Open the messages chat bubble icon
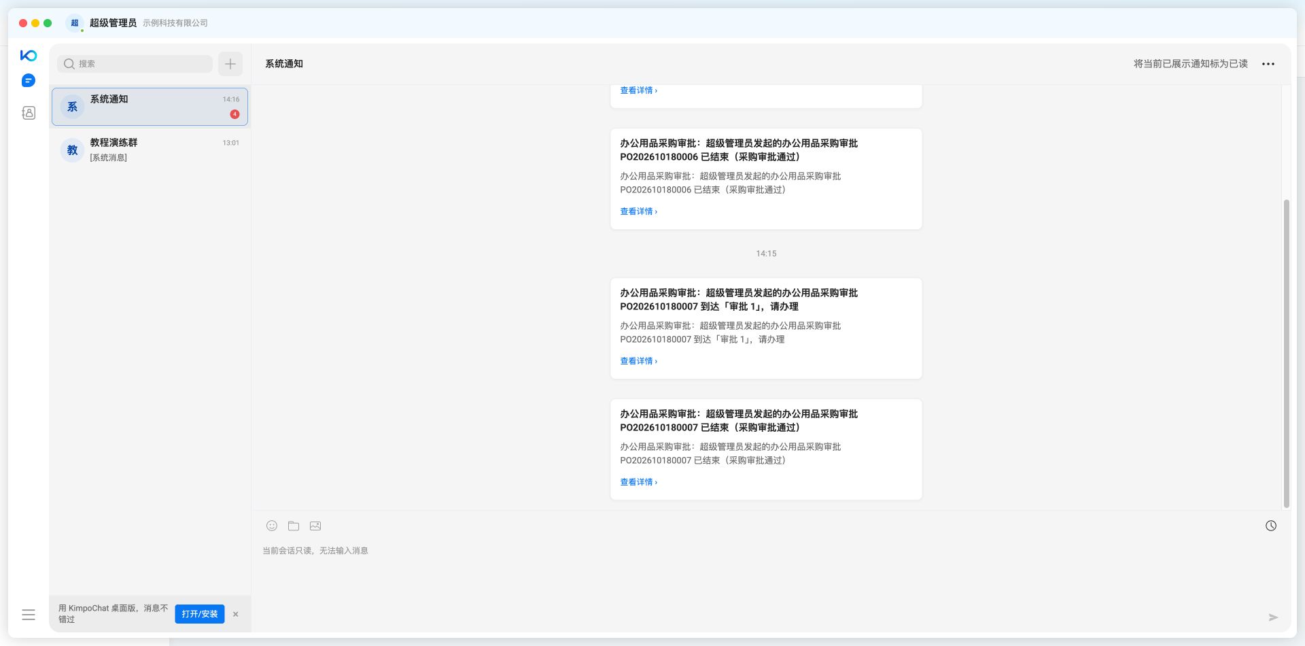Image resolution: width=1305 pixels, height=646 pixels. (x=29, y=80)
